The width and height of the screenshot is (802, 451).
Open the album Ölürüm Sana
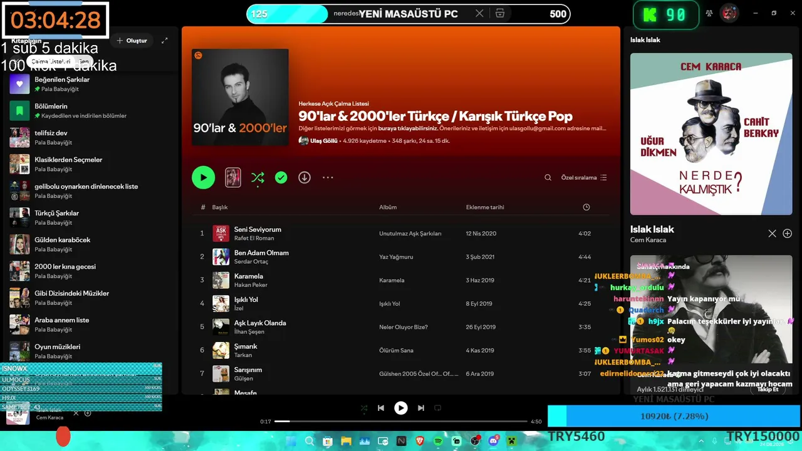pos(397,350)
